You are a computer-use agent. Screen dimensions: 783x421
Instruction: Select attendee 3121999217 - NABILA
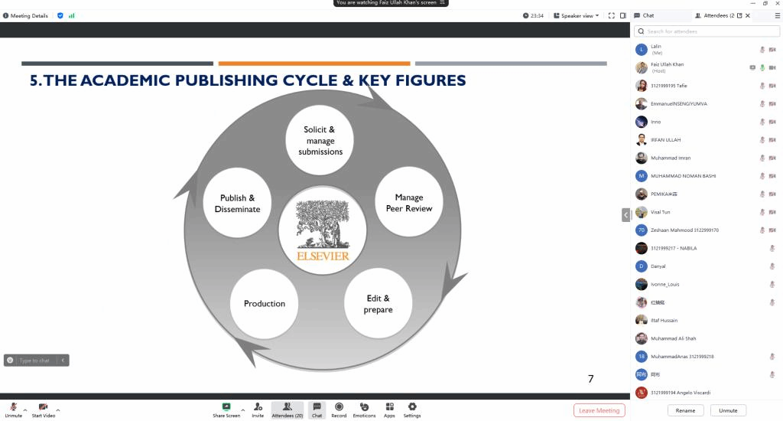point(706,248)
